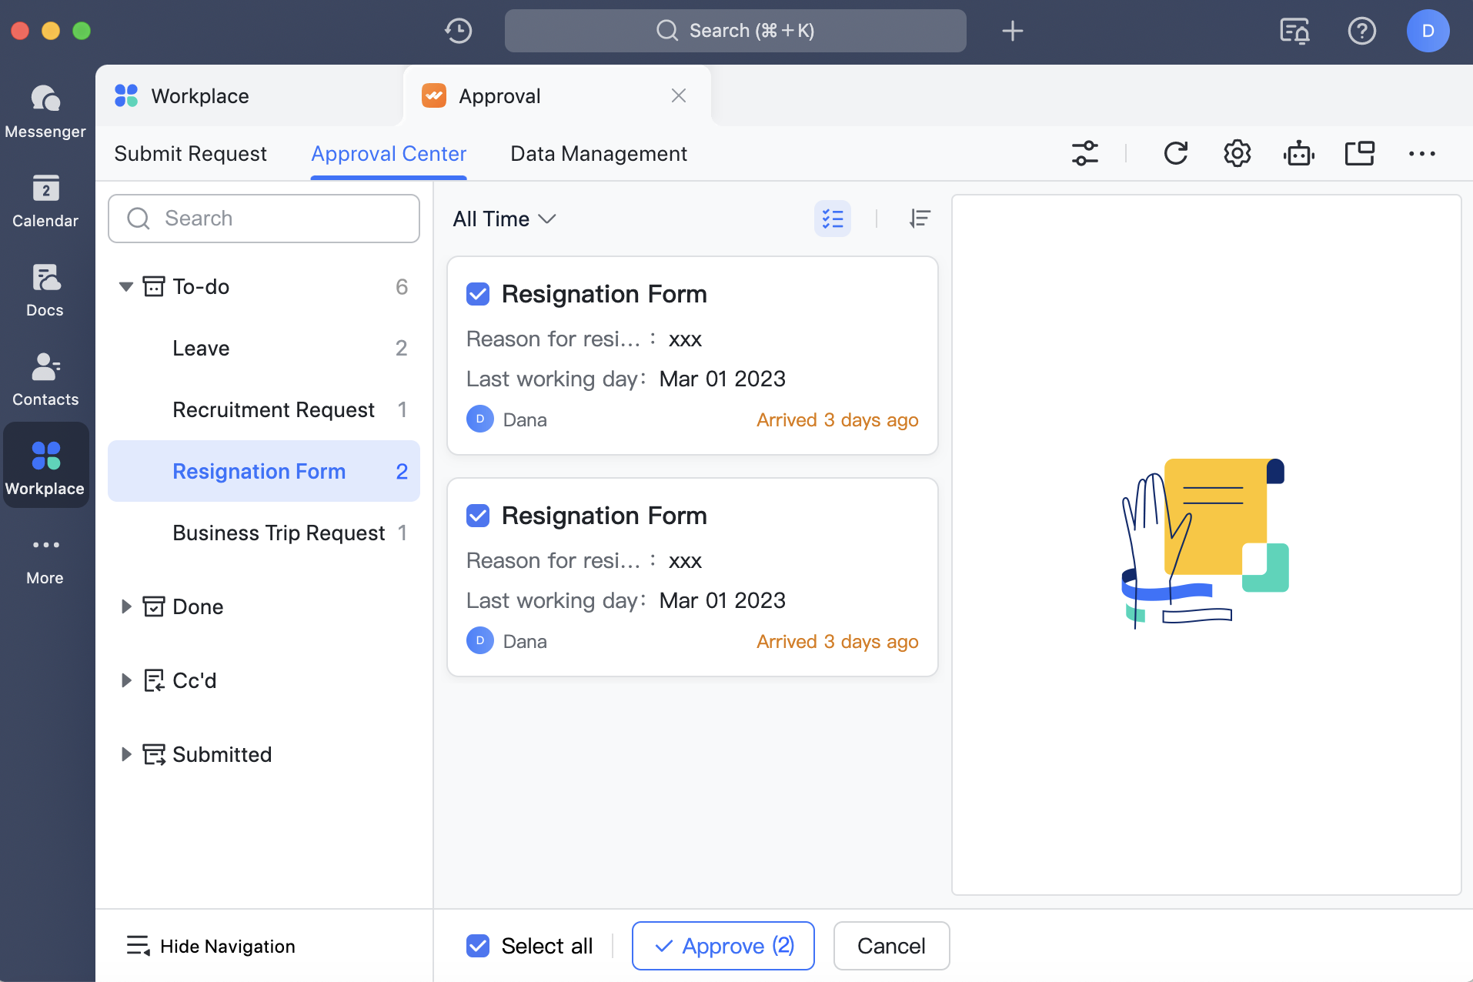Image resolution: width=1473 pixels, height=982 pixels.
Task: Expand the Done section
Action: click(126, 606)
